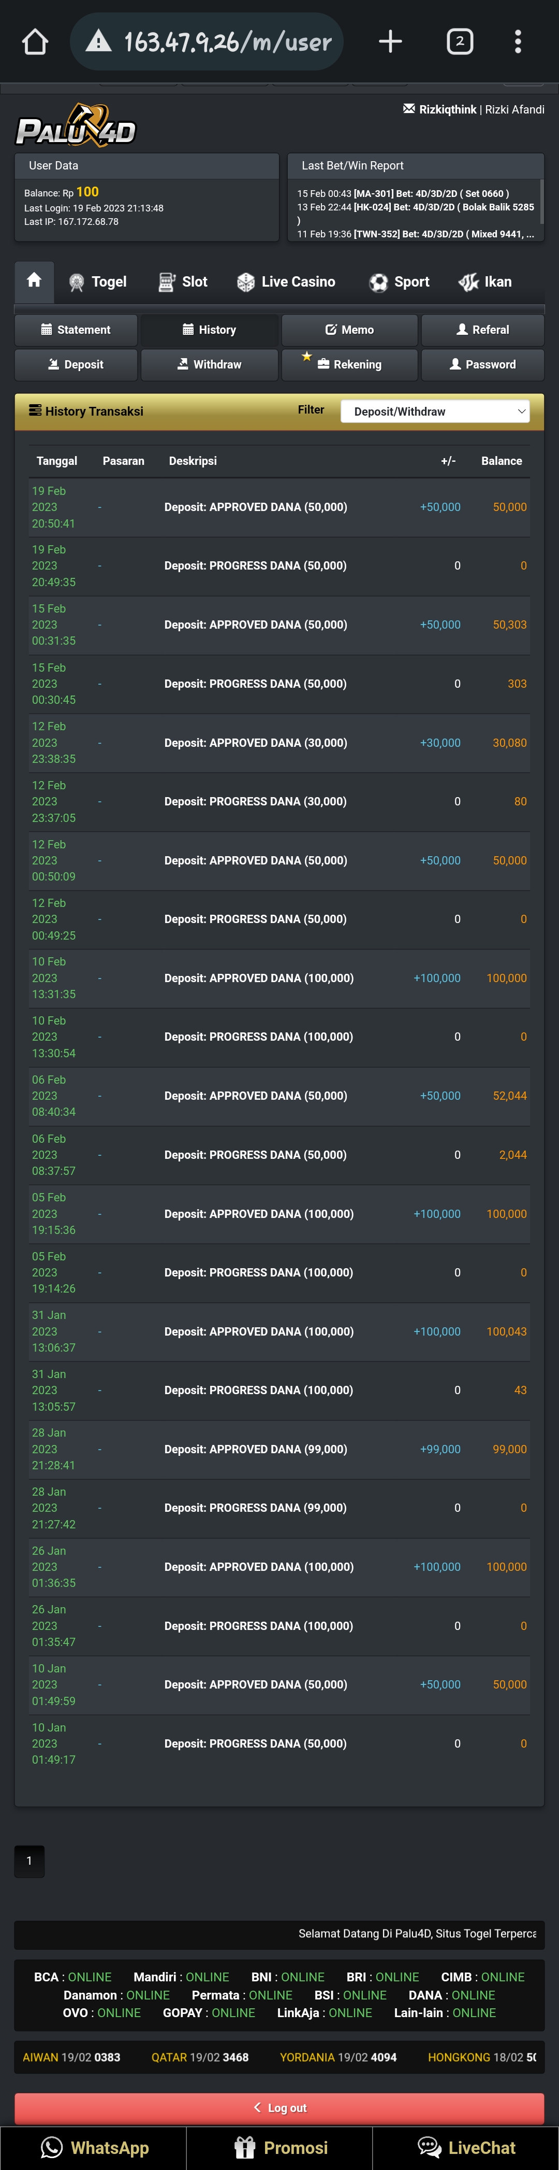Screen dimensions: 559x2170
Task: Open the messages envelope icon
Action: pos(409,109)
